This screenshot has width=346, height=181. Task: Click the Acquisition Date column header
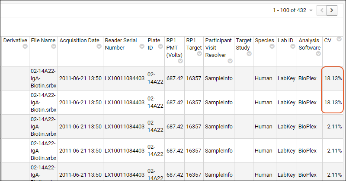point(80,41)
